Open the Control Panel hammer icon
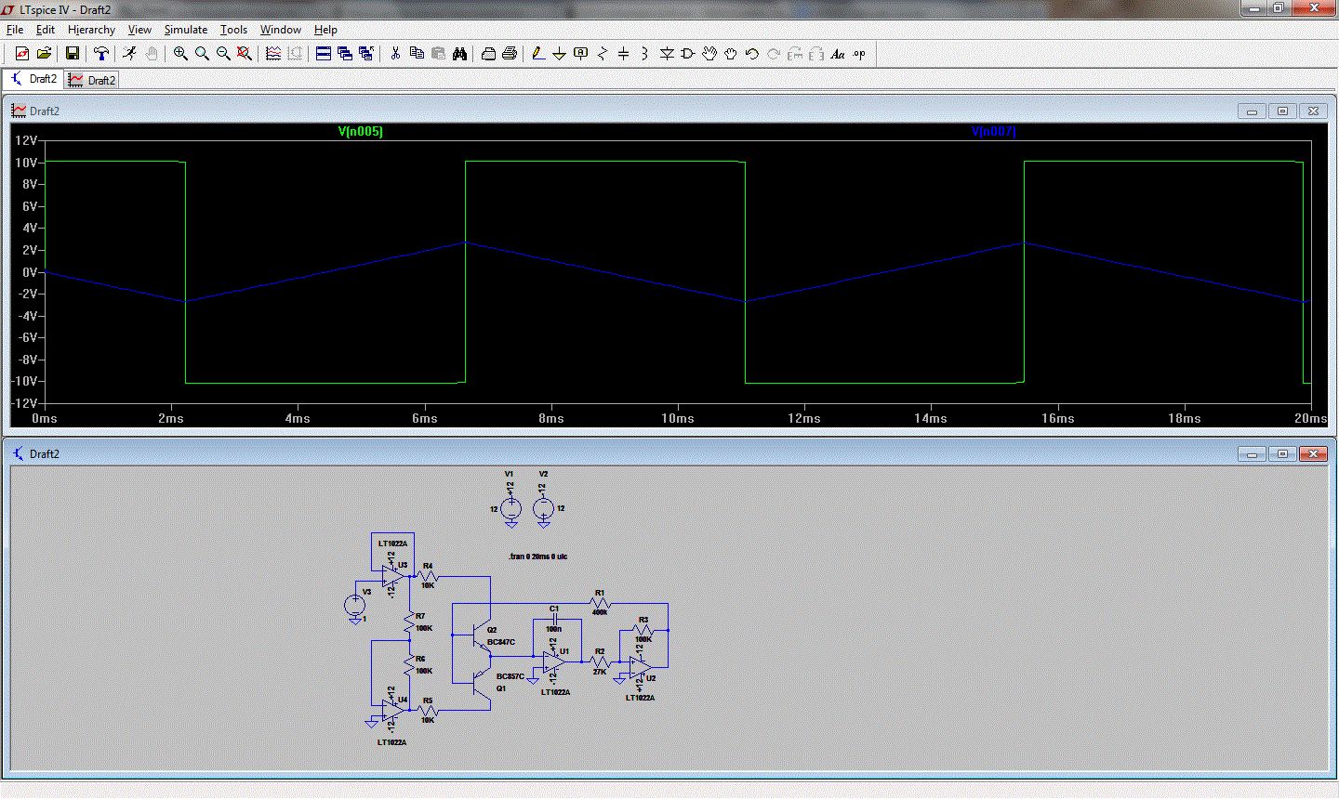This screenshot has height=799, width=1339. (x=101, y=54)
